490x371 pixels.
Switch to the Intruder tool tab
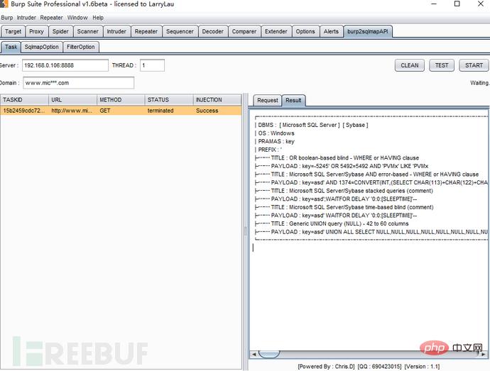pos(116,31)
